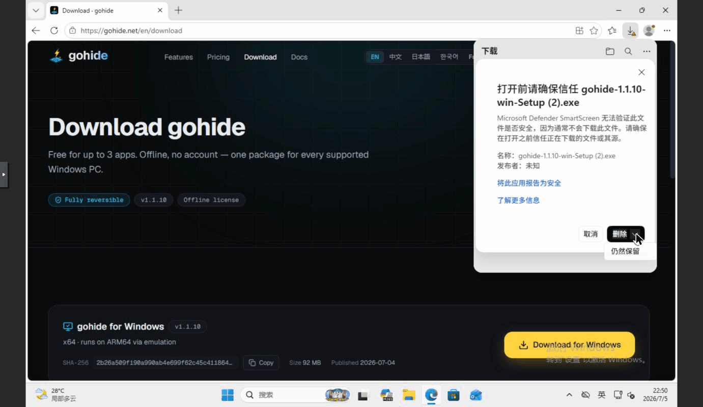The image size is (703, 407).
Task: Click the monitor icon beside gohide for Windows
Action: pyautogui.click(x=68, y=327)
